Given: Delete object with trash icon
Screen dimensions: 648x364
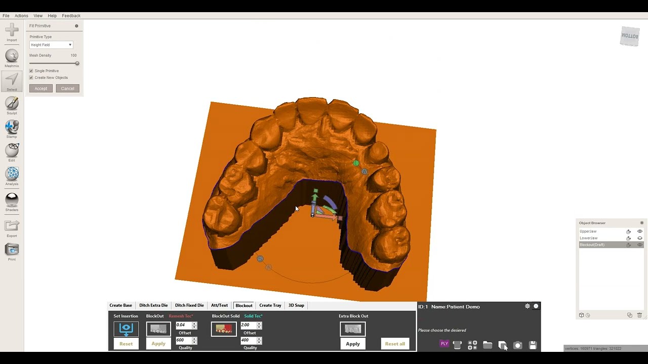Looking at the screenshot, I should [639, 315].
